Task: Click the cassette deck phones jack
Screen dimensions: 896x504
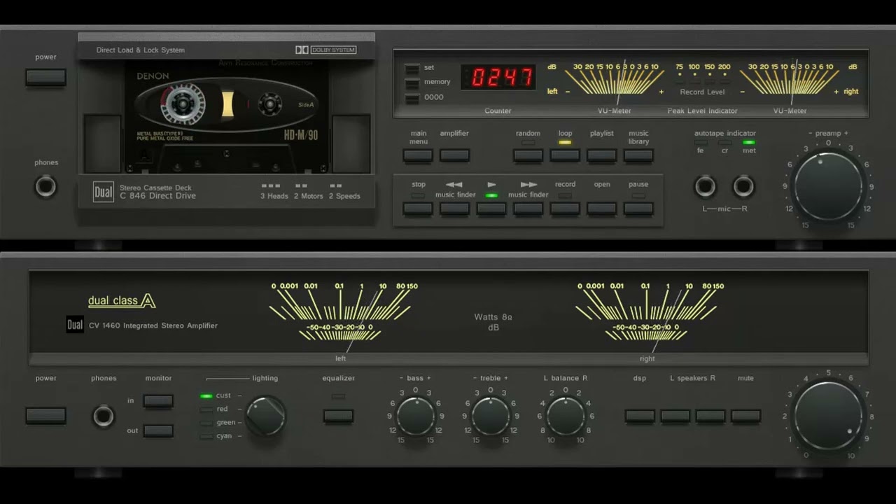Action: (x=46, y=187)
